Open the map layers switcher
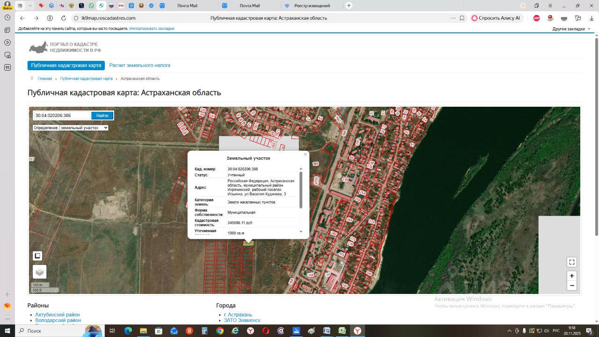The width and height of the screenshot is (599, 337). click(x=39, y=271)
